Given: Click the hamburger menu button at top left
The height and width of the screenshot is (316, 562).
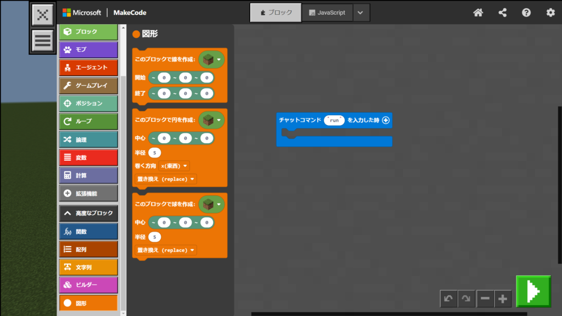Looking at the screenshot, I should pyautogui.click(x=43, y=41).
